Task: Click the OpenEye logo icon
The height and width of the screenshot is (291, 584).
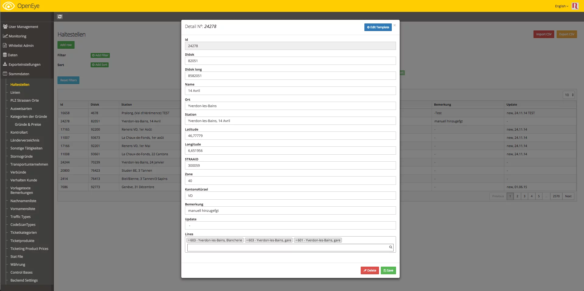Action: [x=9, y=6]
